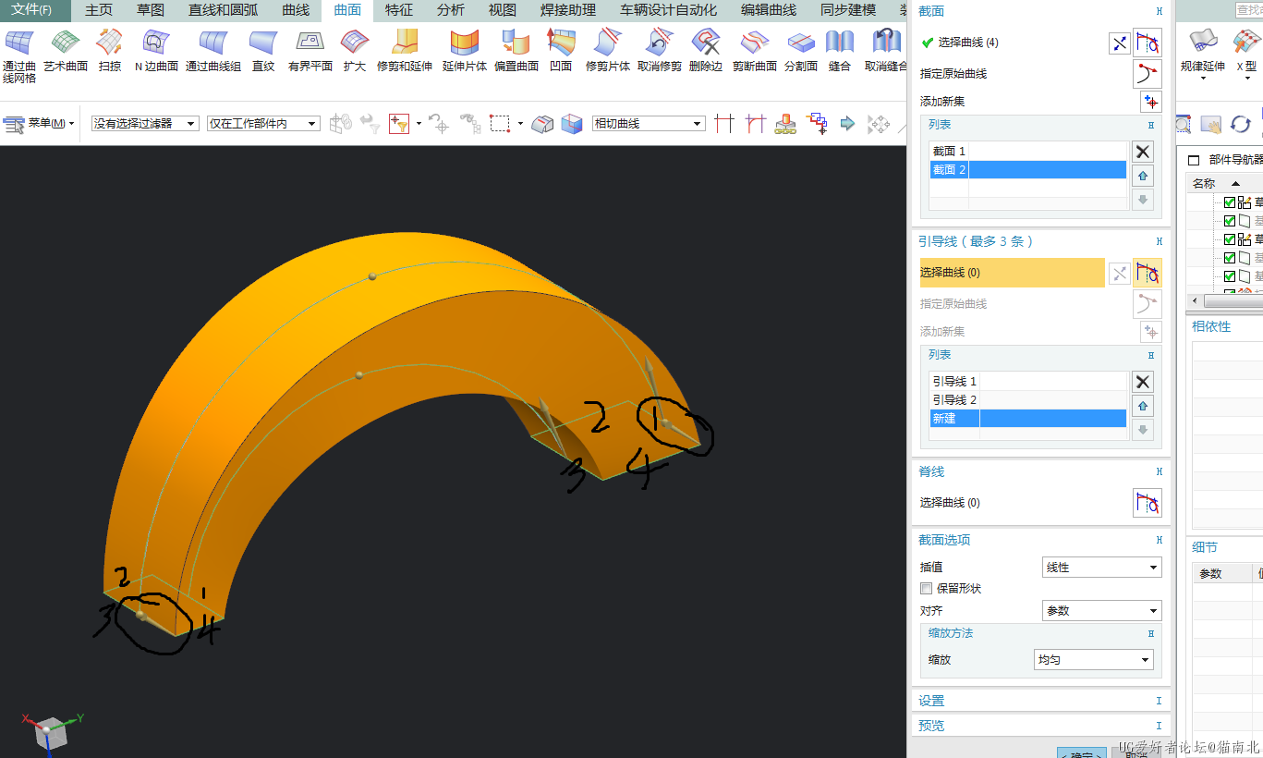This screenshot has width=1263, height=758.
Task: Pick the 直纹 ruled surface tool
Action: 263,51
